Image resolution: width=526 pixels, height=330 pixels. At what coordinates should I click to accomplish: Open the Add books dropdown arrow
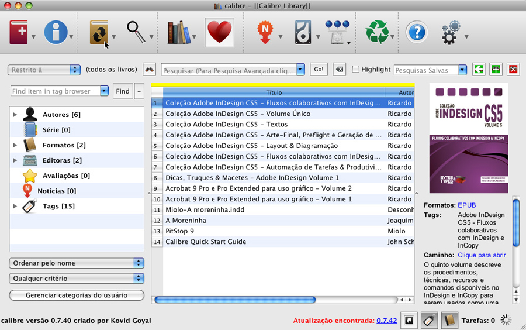(x=33, y=37)
